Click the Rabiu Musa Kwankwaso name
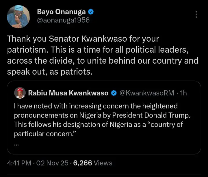Image resolution: width=208 pixels, height=177 pixels. tap(68, 93)
